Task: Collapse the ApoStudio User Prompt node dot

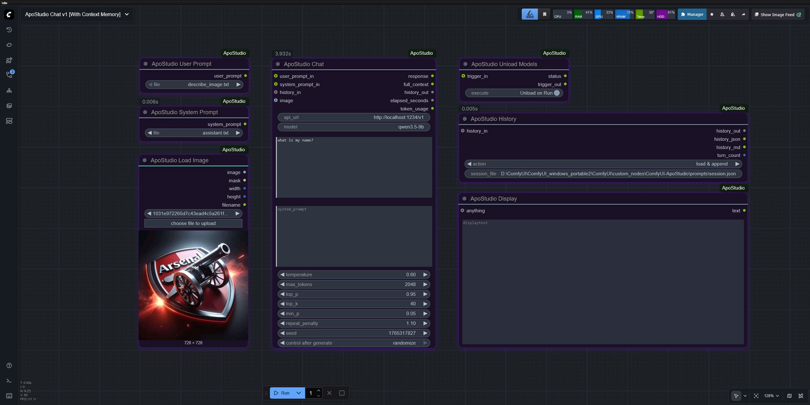Action: [x=146, y=64]
